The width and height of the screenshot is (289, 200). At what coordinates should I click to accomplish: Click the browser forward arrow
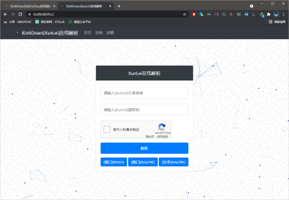(13, 14)
